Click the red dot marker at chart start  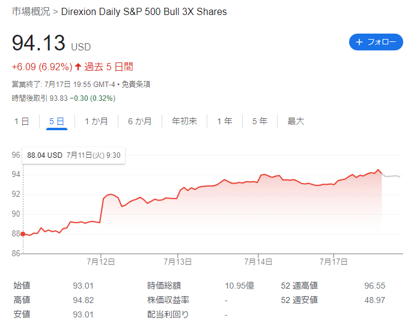pyautogui.click(x=23, y=234)
